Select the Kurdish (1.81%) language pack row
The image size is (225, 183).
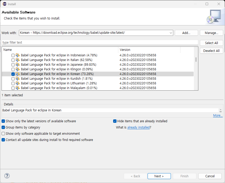(98, 79)
